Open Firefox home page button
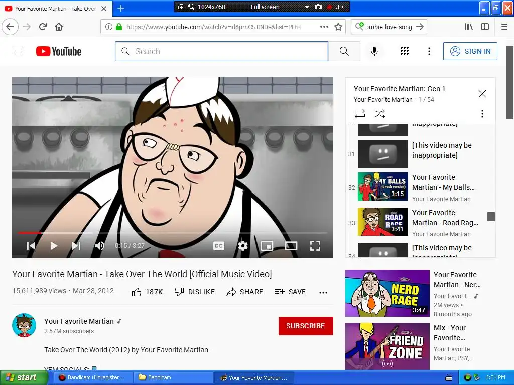514x385 pixels. tap(59, 27)
